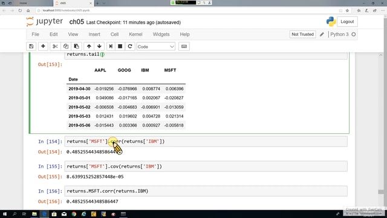Click row label 2019-05-03
The width and height of the screenshot is (387, 218).
[79, 116]
